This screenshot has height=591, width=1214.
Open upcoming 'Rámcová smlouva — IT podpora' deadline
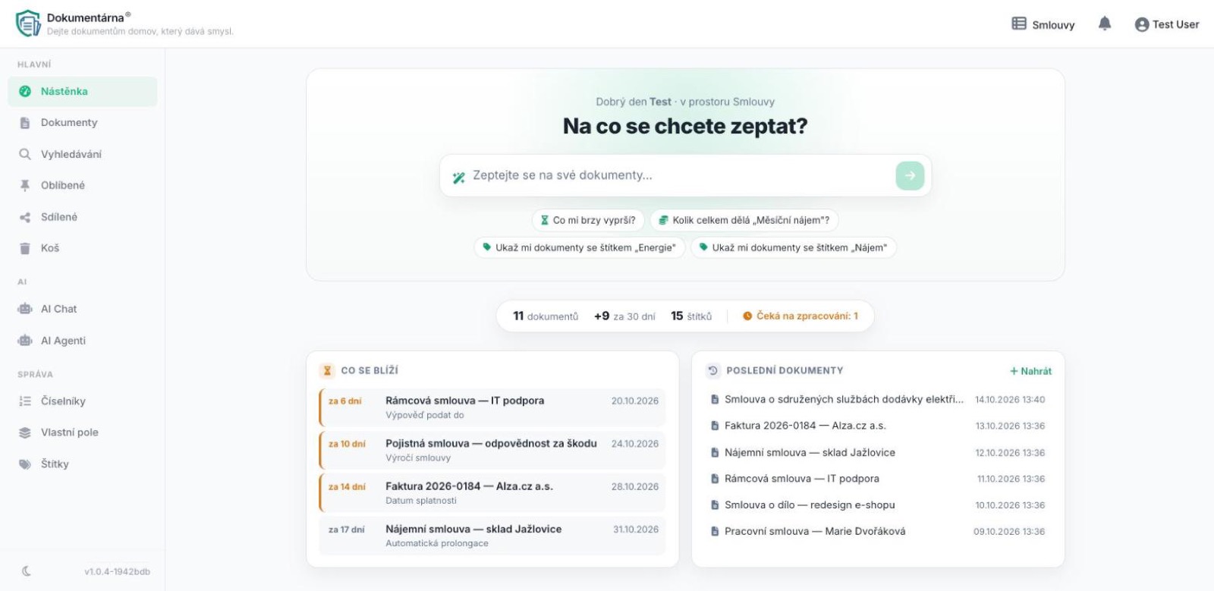pyautogui.click(x=492, y=407)
